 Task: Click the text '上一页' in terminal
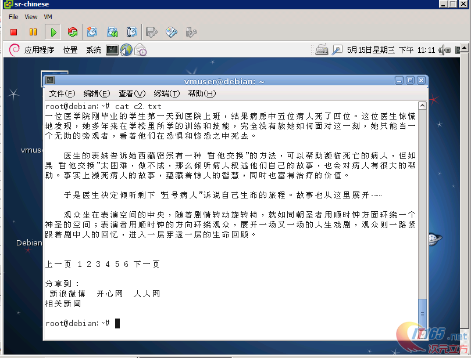click(x=58, y=264)
